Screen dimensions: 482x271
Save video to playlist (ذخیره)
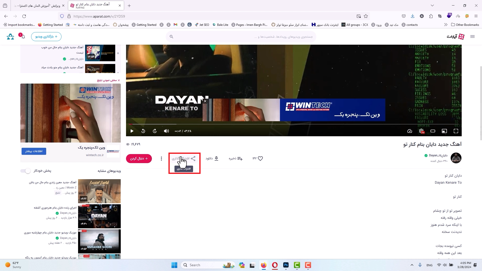(235, 159)
